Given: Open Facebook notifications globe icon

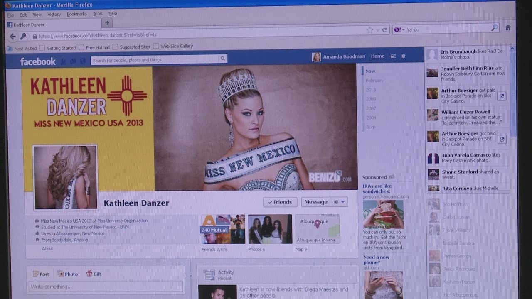Looking at the screenshot, I should pyautogui.click(x=83, y=61).
